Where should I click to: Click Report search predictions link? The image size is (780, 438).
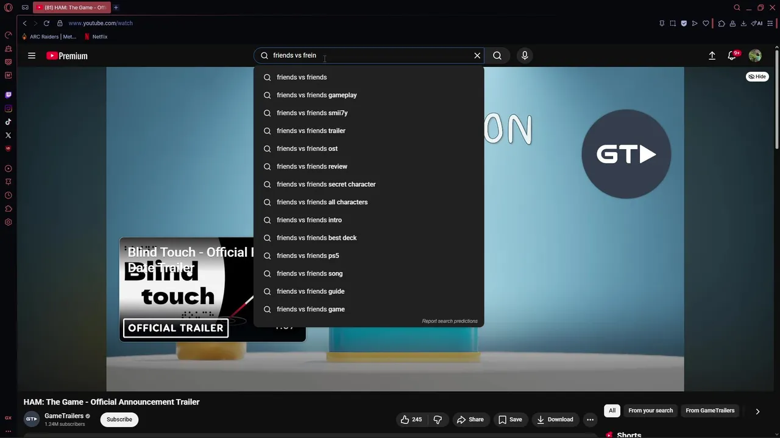point(450,321)
